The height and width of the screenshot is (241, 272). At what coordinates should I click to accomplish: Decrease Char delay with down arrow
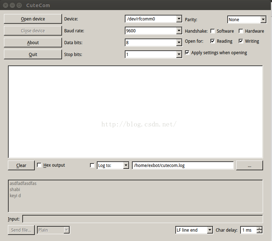(259, 232)
